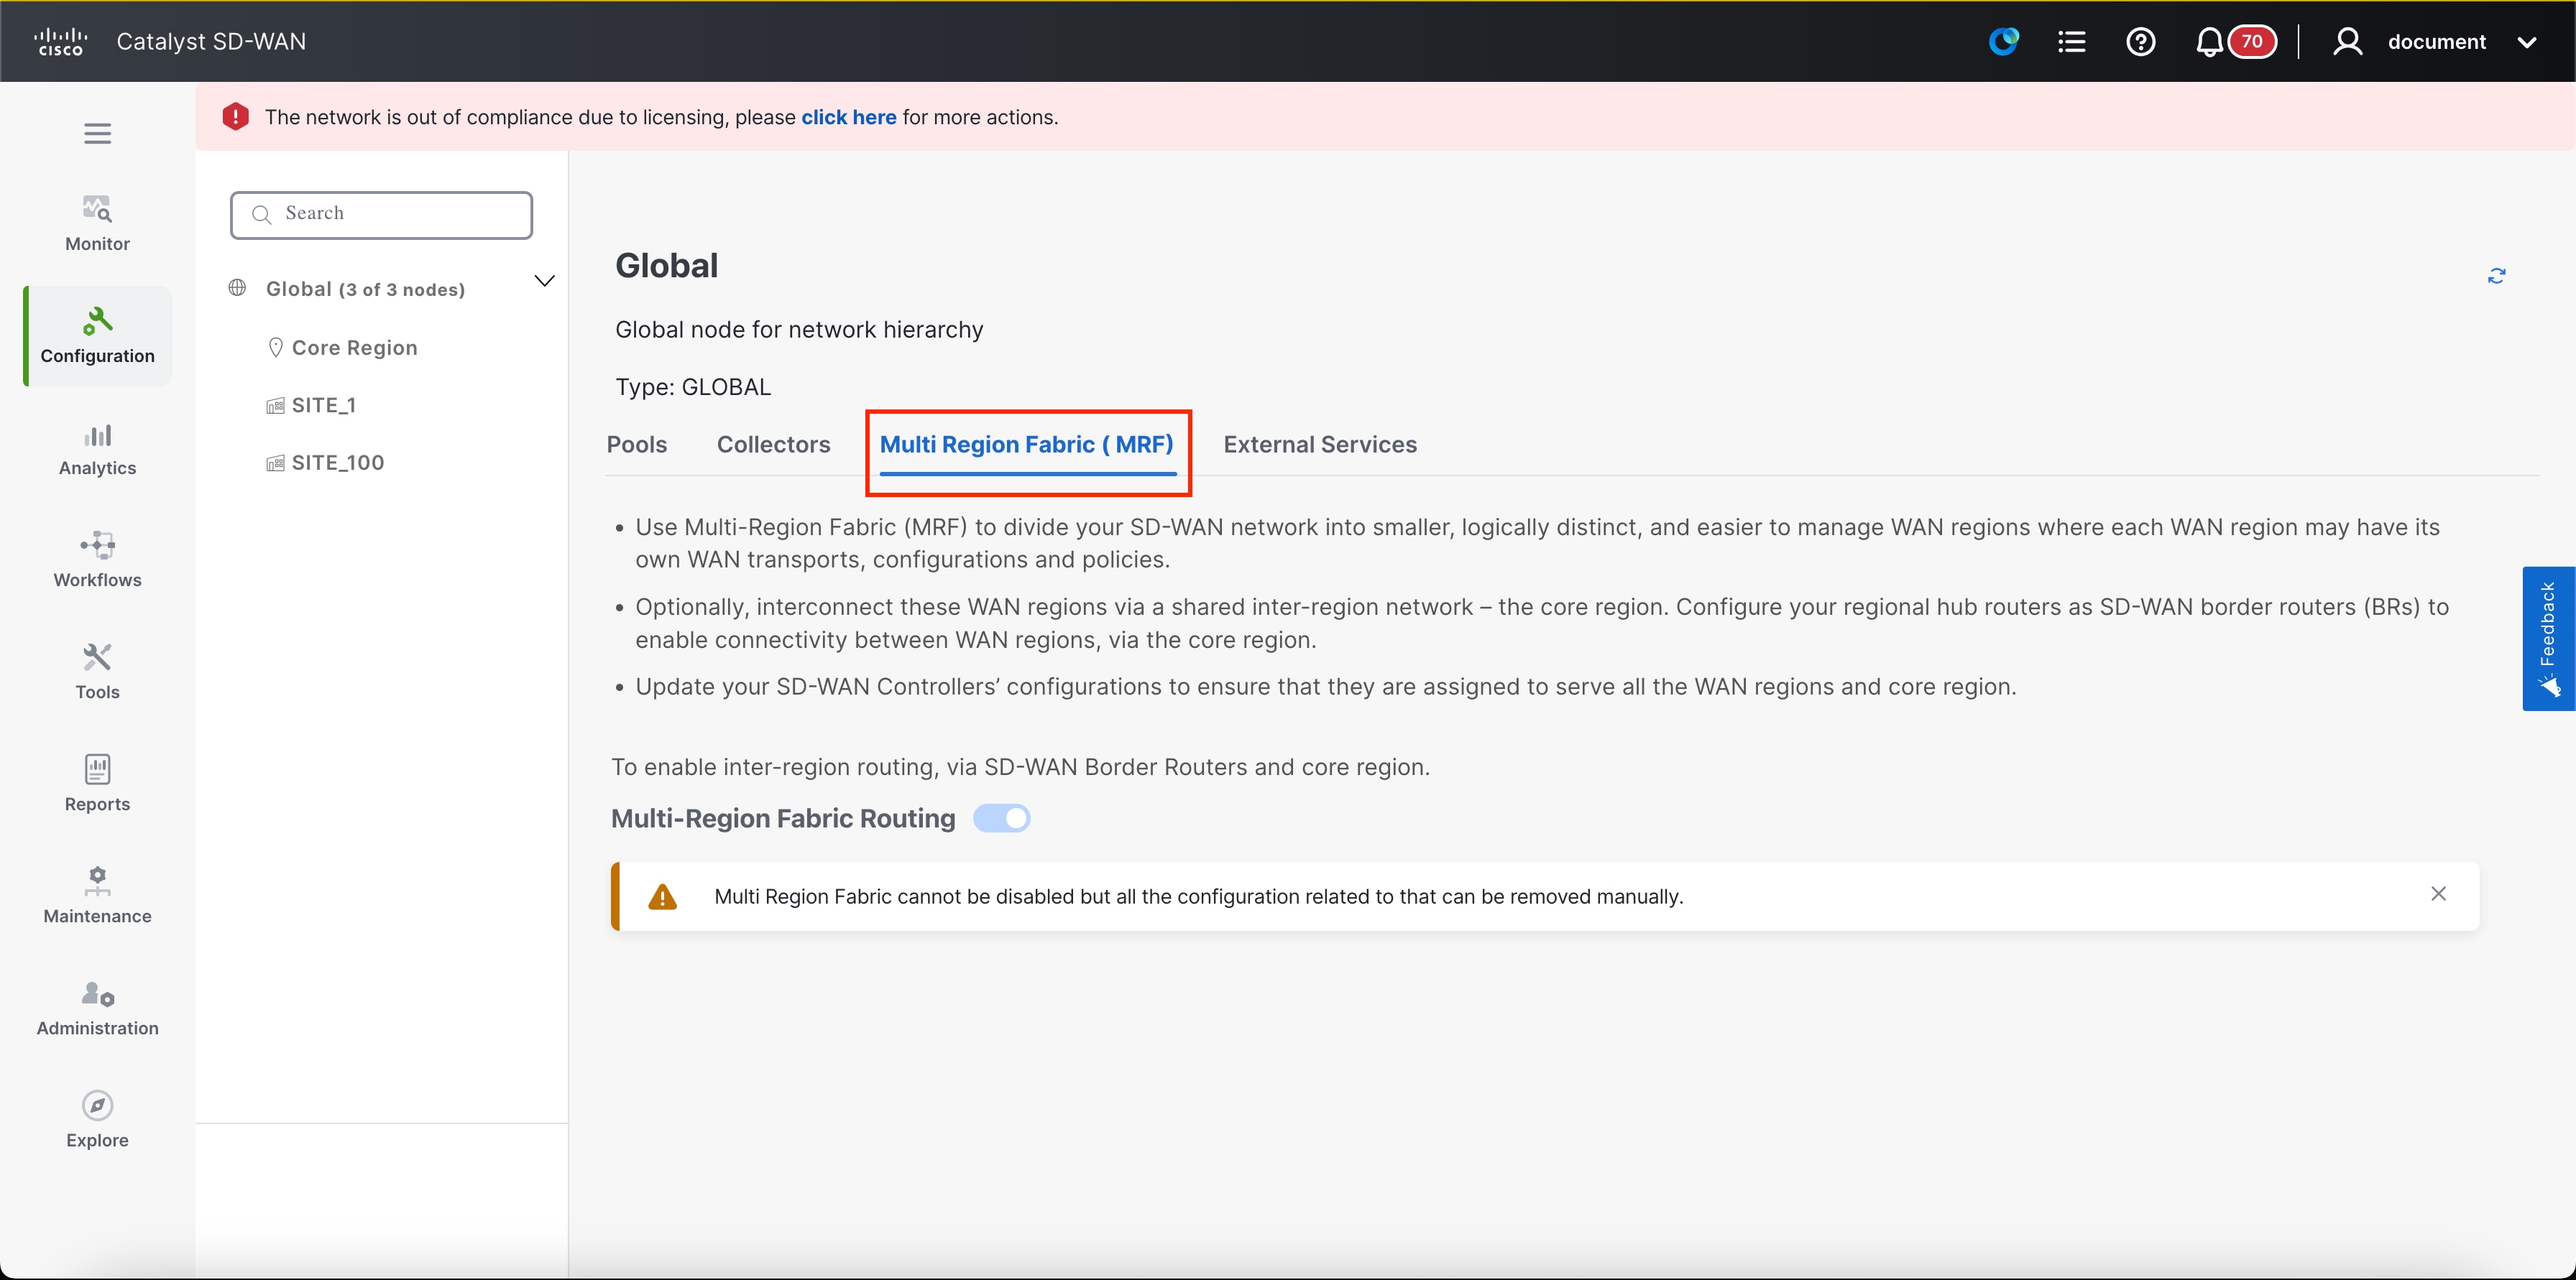
Task: Click the globe icon beside Global
Action: pyautogui.click(x=237, y=288)
